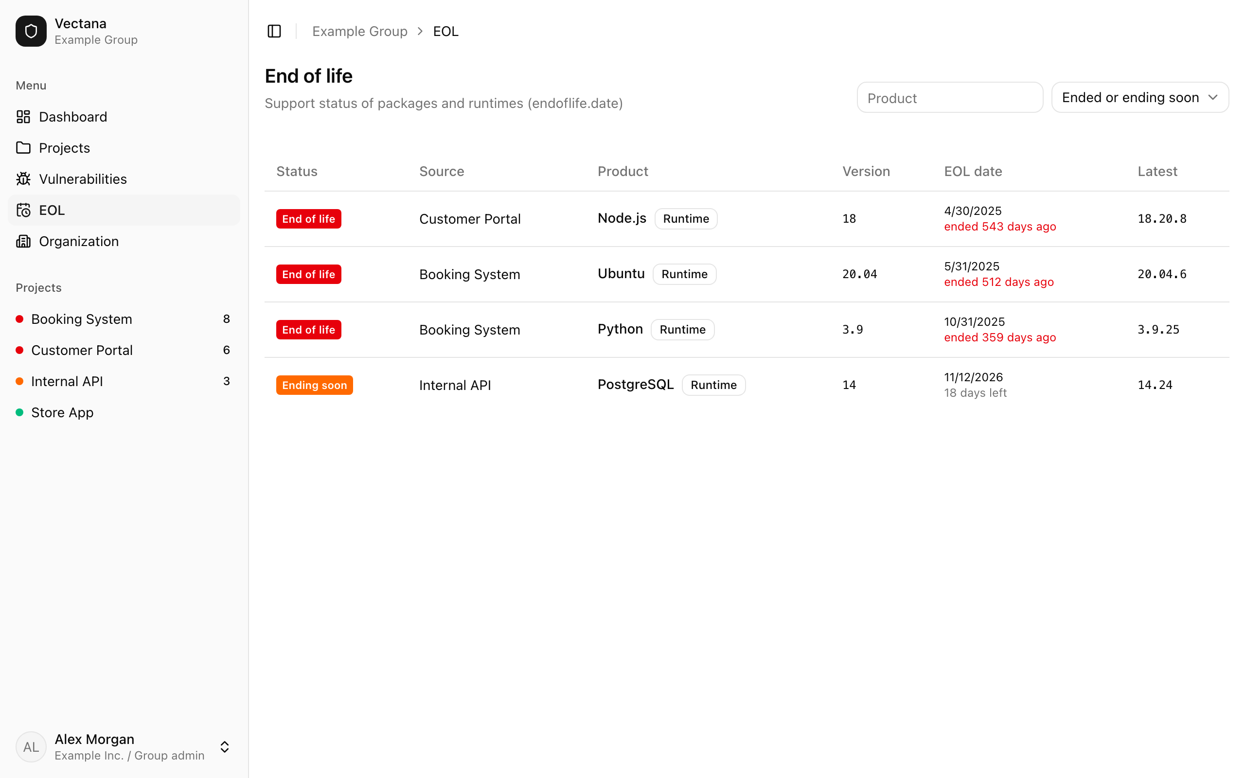
Task: Open the Store App project in sidebar
Action: click(x=124, y=412)
